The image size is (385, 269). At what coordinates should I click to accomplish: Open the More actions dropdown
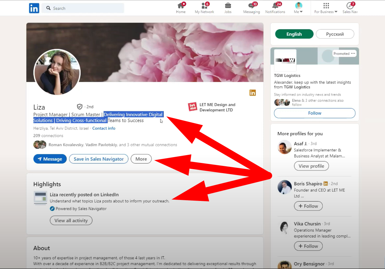tap(141, 159)
